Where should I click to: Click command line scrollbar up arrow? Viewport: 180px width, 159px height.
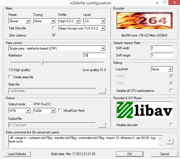coord(161,138)
